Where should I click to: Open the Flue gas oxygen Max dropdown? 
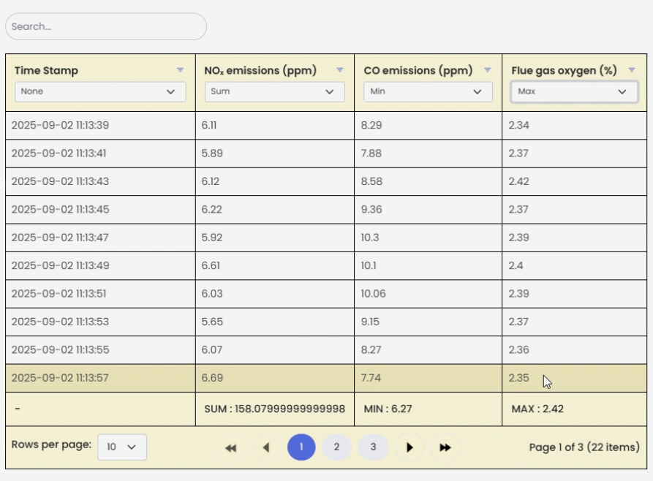[x=574, y=91]
